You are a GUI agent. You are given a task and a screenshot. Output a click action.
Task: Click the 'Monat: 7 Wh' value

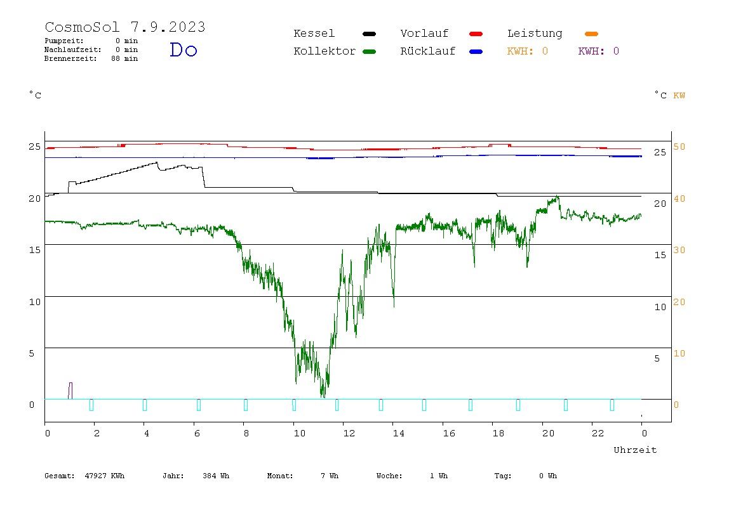[303, 476]
